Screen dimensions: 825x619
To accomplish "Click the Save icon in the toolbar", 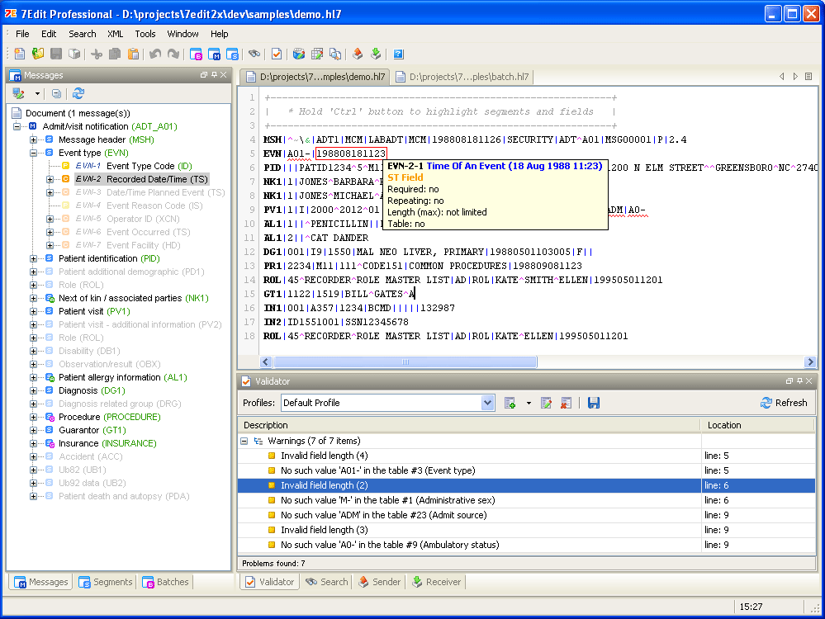I will pos(55,53).
